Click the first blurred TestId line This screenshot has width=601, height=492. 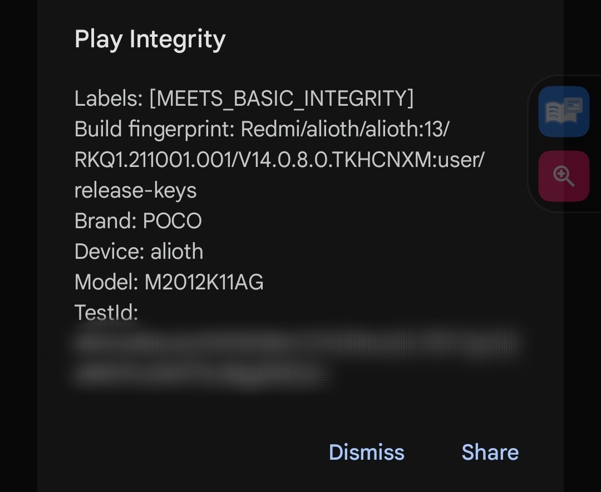point(298,341)
